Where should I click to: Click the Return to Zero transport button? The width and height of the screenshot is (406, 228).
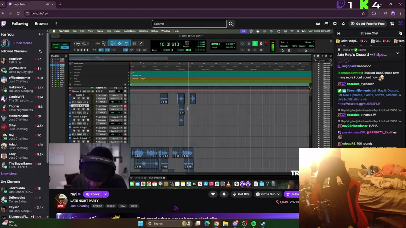click(x=243, y=50)
